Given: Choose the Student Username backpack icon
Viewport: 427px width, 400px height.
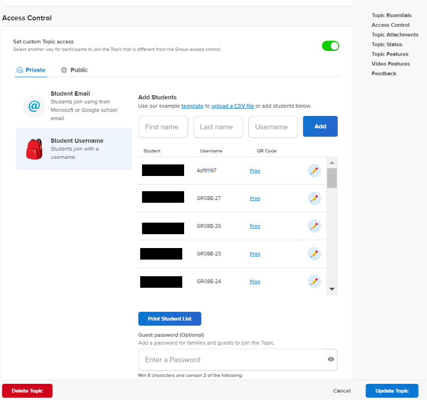Looking at the screenshot, I should (34, 149).
